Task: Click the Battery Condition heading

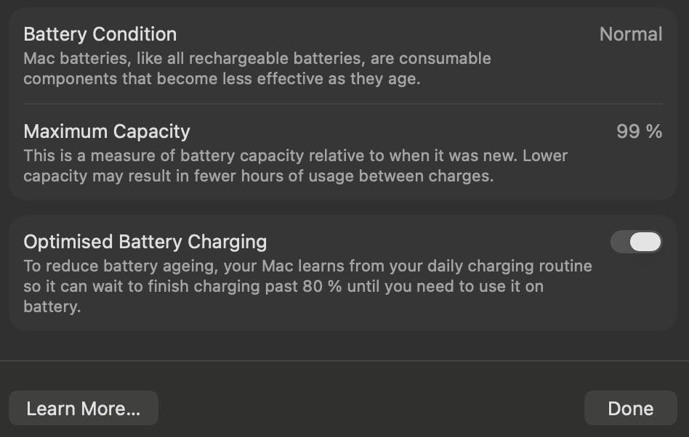Action: click(x=100, y=34)
